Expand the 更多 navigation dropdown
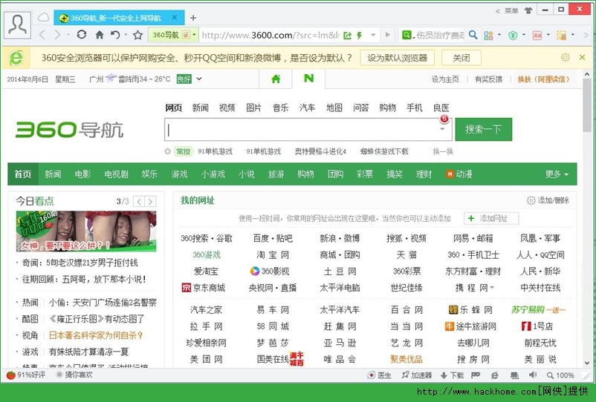Image resolution: width=596 pixels, height=402 pixels. [557, 174]
